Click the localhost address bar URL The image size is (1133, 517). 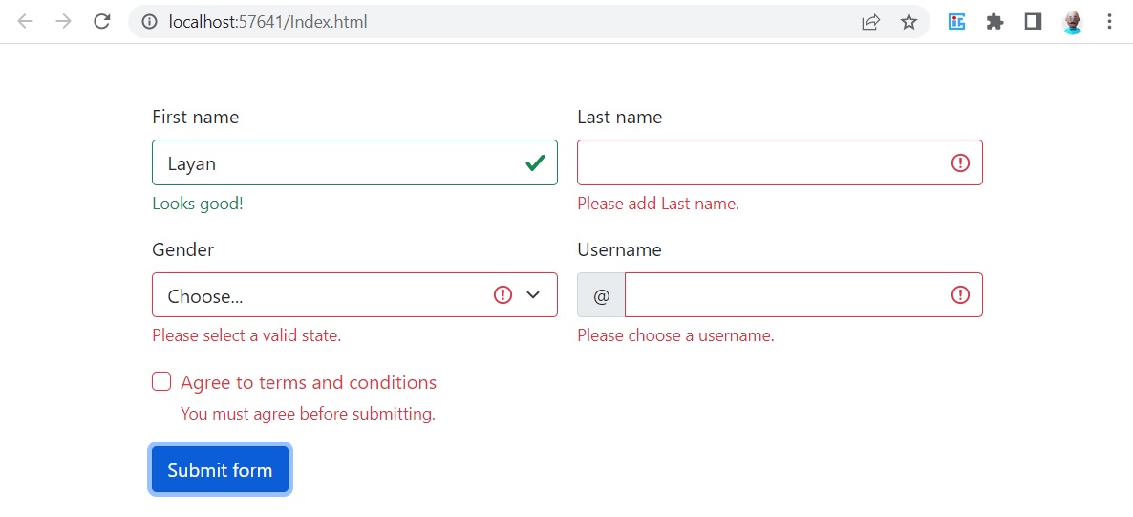pyautogui.click(x=268, y=22)
